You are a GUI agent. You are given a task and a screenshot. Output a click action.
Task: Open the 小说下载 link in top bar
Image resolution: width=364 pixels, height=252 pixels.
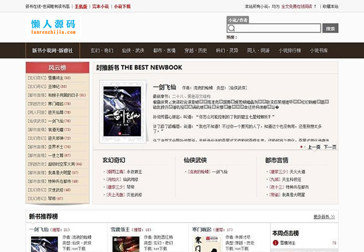pyautogui.click(x=122, y=7)
